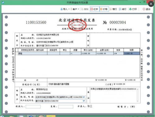Click the empty 单位 cell in 房租 row
This screenshot has width=155, height=117.
point(65,54)
